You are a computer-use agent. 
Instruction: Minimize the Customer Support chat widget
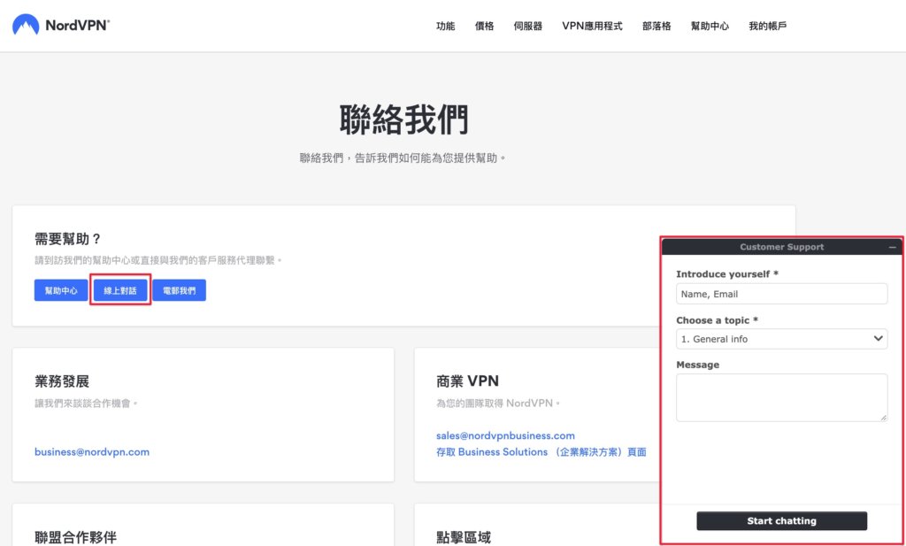click(x=892, y=247)
